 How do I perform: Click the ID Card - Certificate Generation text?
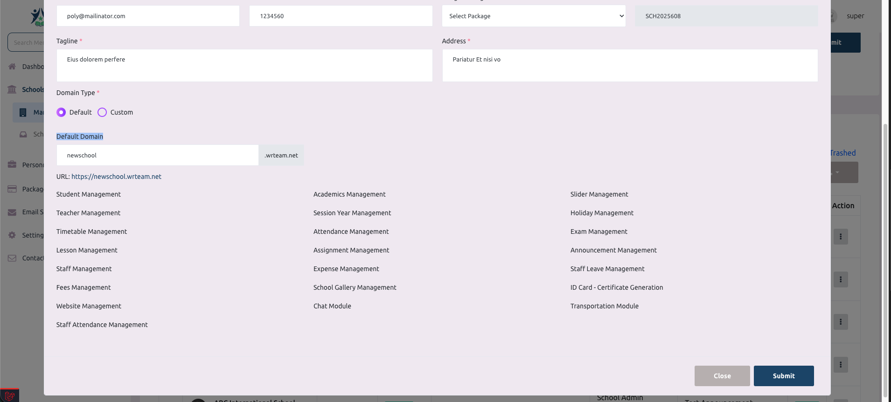(x=617, y=287)
